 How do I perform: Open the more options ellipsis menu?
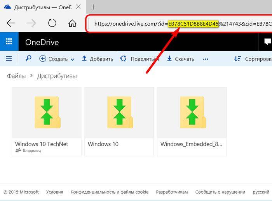click(206, 59)
